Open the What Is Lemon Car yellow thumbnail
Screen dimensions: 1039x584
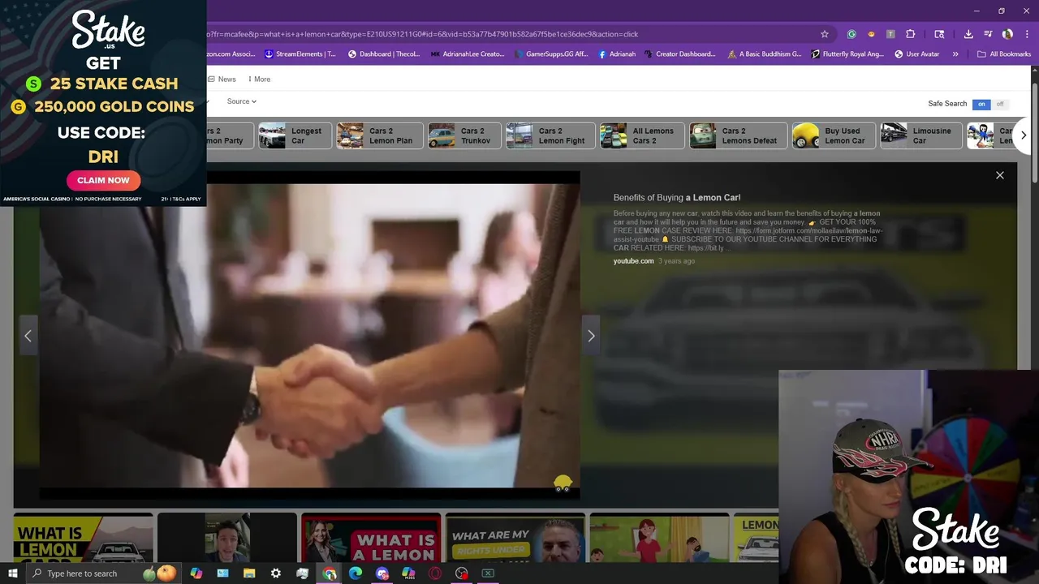click(x=83, y=538)
